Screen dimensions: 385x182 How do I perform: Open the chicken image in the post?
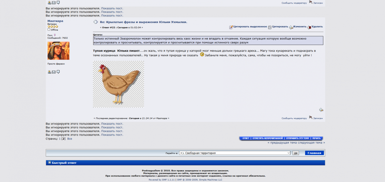click(119, 84)
